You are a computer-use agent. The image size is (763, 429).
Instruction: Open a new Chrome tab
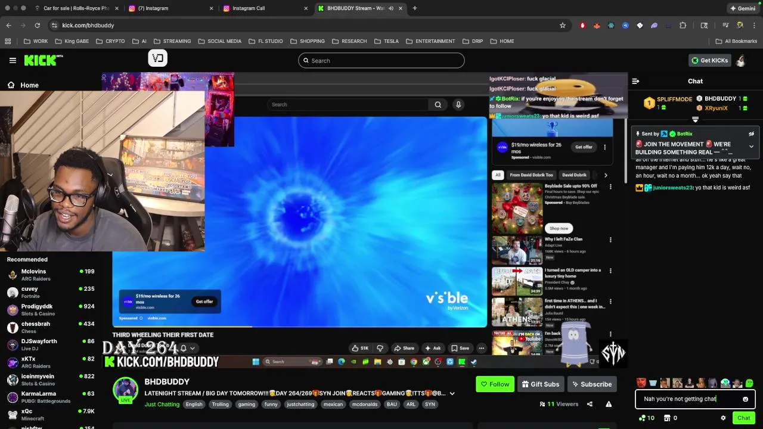point(414,8)
